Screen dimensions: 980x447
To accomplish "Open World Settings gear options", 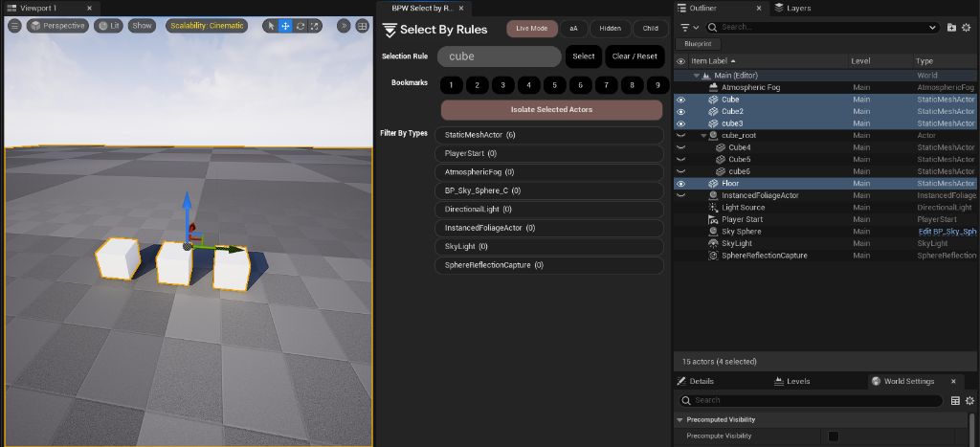I will click(x=969, y=400).
